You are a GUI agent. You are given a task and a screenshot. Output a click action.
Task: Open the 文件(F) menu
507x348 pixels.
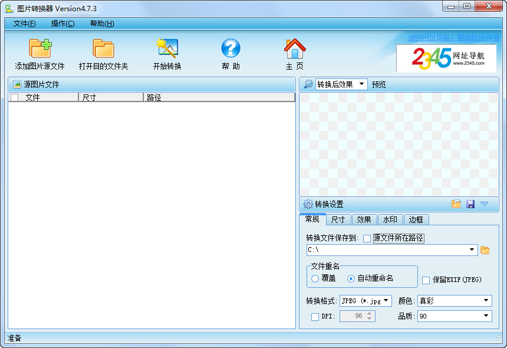(25, 23)
